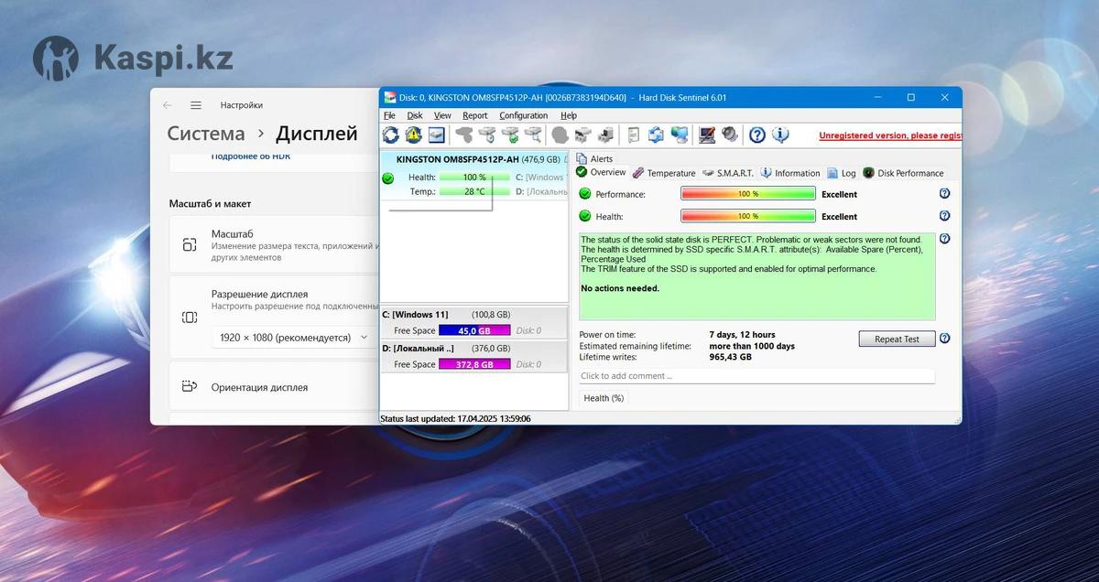Click the Health 100 % bar in the disk list
The width and height of the screenshot is (1099, 582).
click(474, 178)
